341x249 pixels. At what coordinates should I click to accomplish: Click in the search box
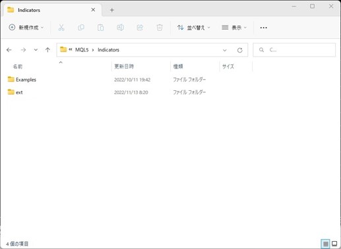tap(294, 50)
